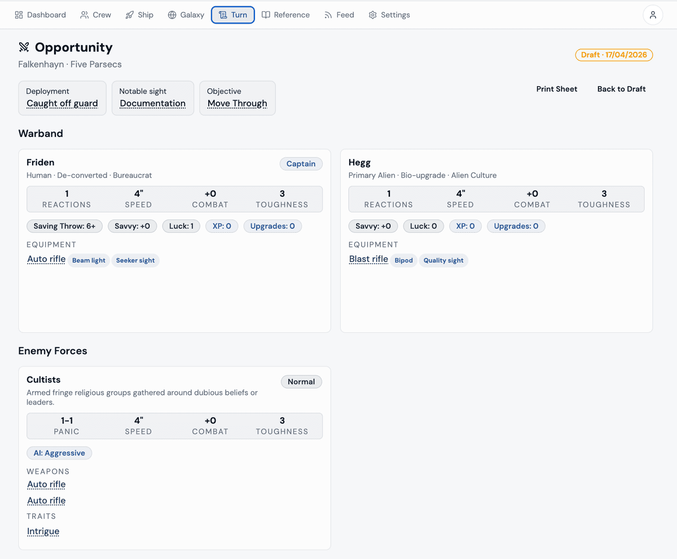Image resolution: width=677 pixels, height=559 pixels.
Task: Go to the Feed tab
Action: [339, 15]
